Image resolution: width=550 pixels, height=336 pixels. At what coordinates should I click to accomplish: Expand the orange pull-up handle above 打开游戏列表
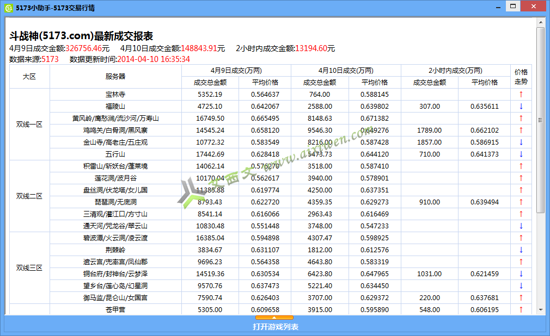pos(274,318)
